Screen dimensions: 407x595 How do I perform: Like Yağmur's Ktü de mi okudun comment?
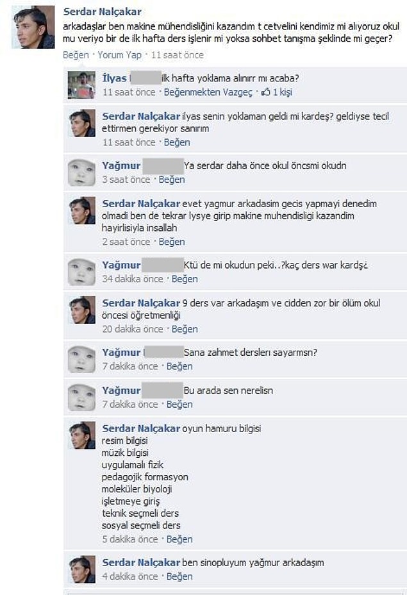[x=185, y=279]
